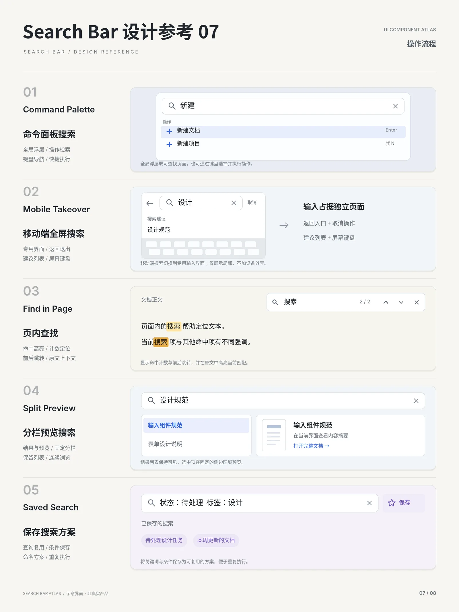Select the 新建项目 command row
Screen dimensions: 459x612
pyautogui.click(x=283, y=144)
